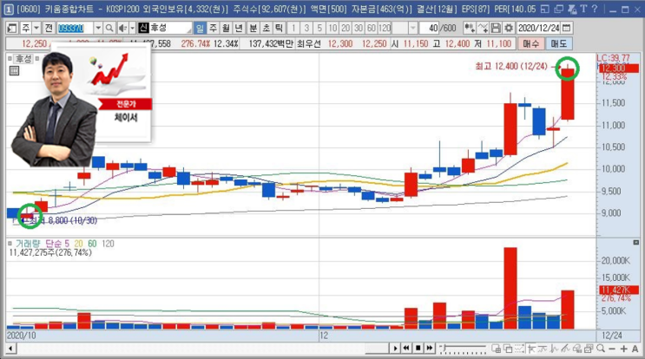Click the play button on bottom bar

[x=395, y=349]
